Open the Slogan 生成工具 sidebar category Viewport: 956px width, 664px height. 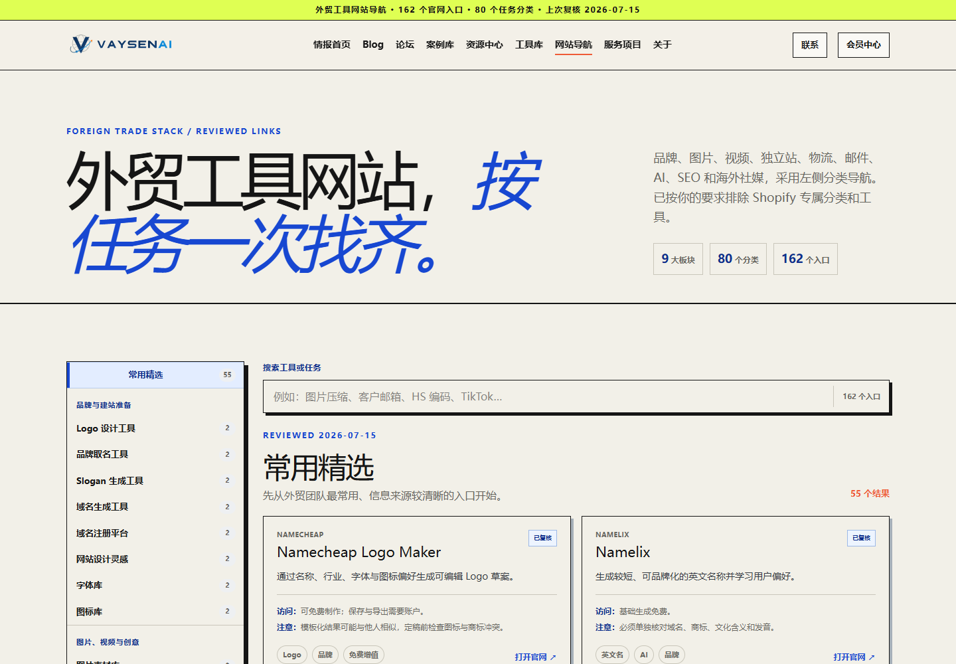tap(155, 481)
